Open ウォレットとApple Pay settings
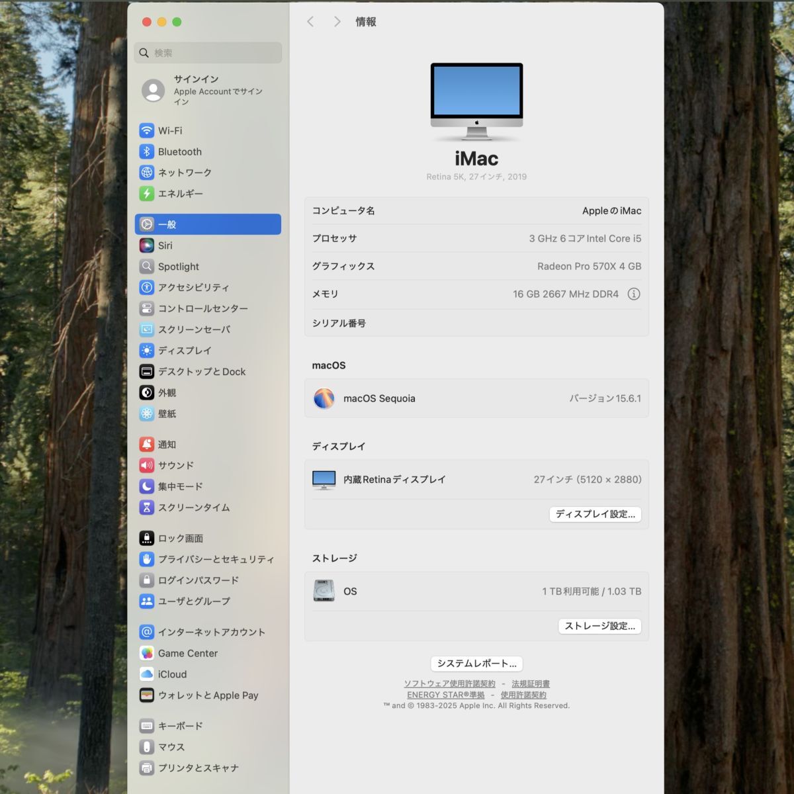This screenshot has width=794, height=794. pyautogui.click(x=208, y=695)
